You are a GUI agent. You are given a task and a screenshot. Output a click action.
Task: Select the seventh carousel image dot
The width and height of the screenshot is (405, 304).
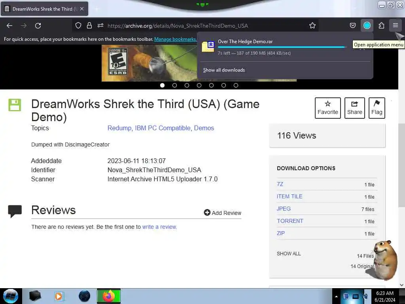coord(236,85)
